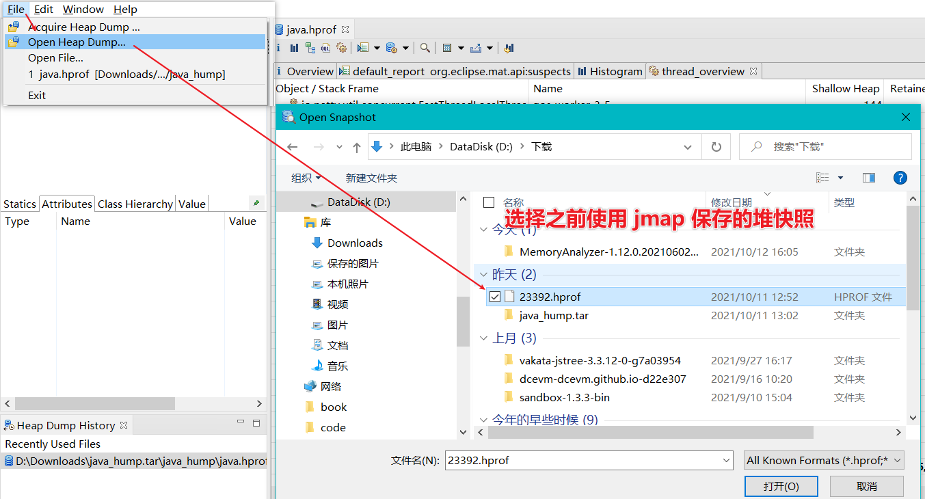The width and height of the screenshot is (925, 499).
Task: Collapse the 昨天 (2) group
Action: [484, 275]
